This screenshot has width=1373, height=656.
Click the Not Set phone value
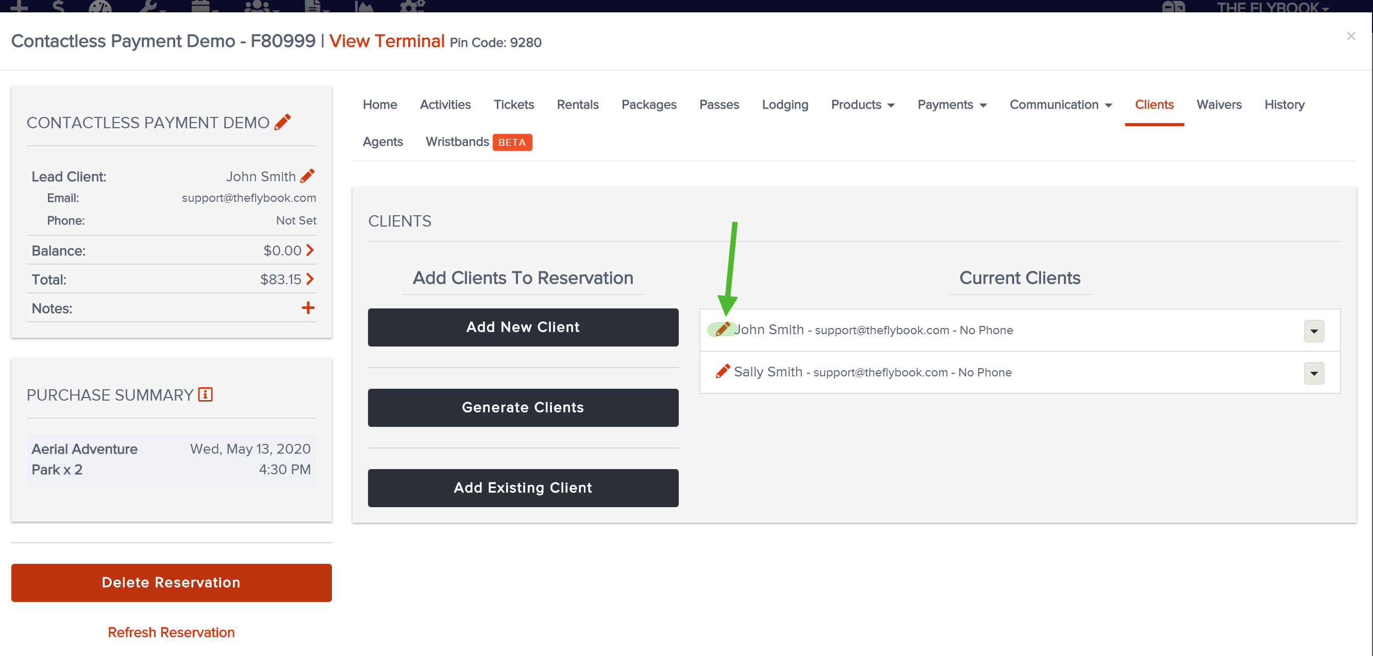[296, 220]
